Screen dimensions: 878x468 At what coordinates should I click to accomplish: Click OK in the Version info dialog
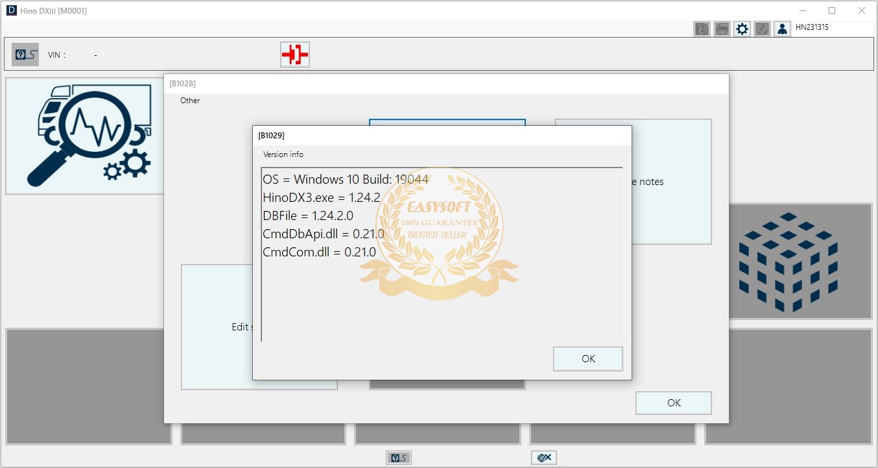pyautogui.click(x=587, y=358)
